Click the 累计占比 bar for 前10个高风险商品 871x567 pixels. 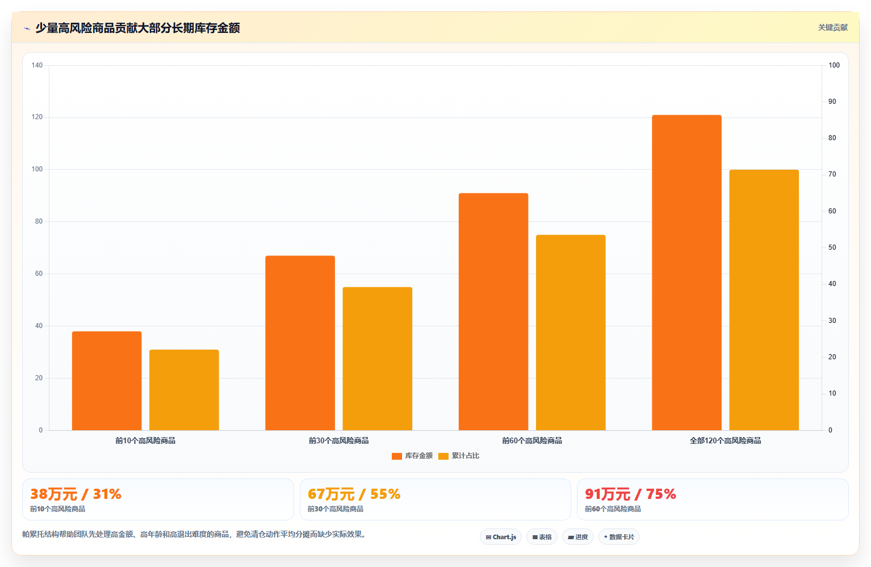184,390
